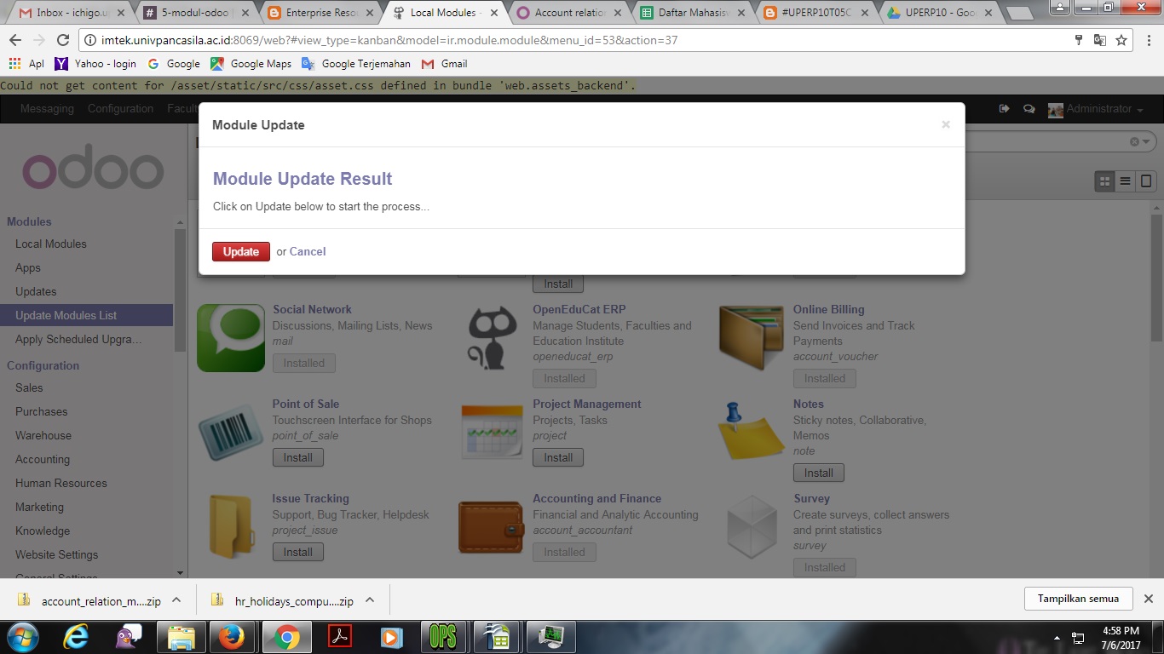Expand the search options dropdown arrow
Screen dimensions: 1164x654
tap(1147, 142)
